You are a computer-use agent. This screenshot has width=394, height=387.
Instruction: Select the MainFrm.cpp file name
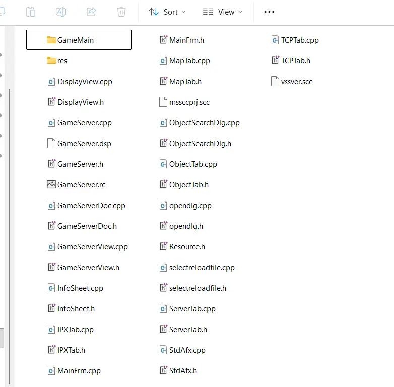click(79, 371)
